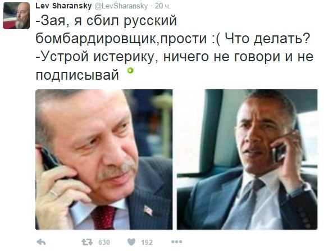324x251 pixels.
Task: Open the left photo of man with mustache
Action: [x=104, y=159]
